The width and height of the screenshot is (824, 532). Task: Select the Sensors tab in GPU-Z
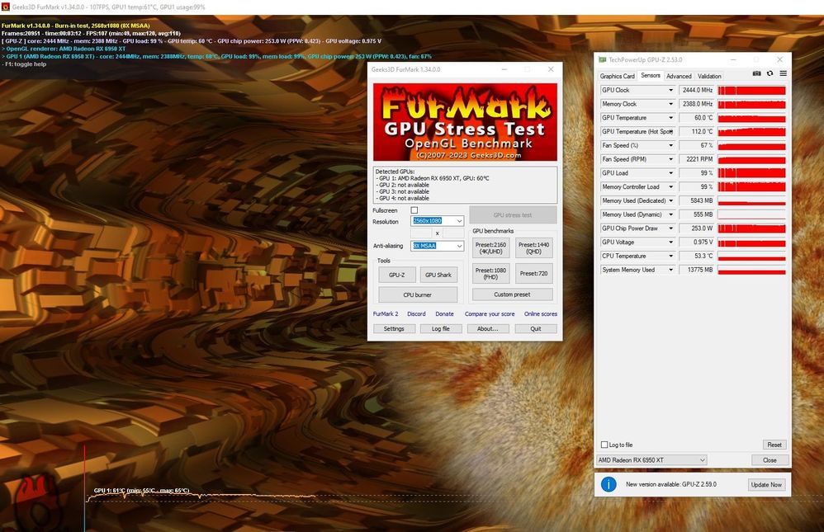pyautogui.click(x=651, y=76)
